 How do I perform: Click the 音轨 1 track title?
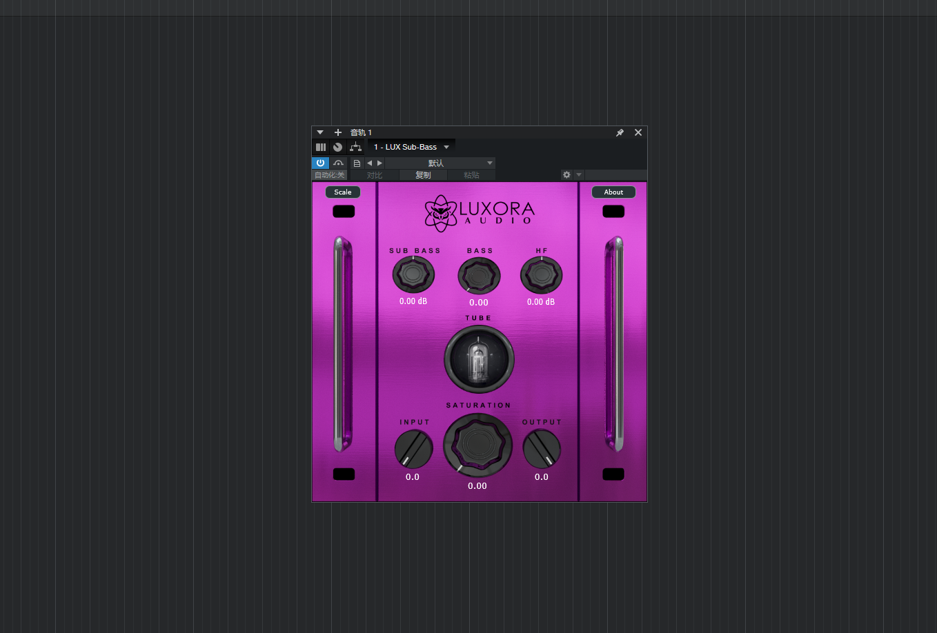(x=361, y=132)
